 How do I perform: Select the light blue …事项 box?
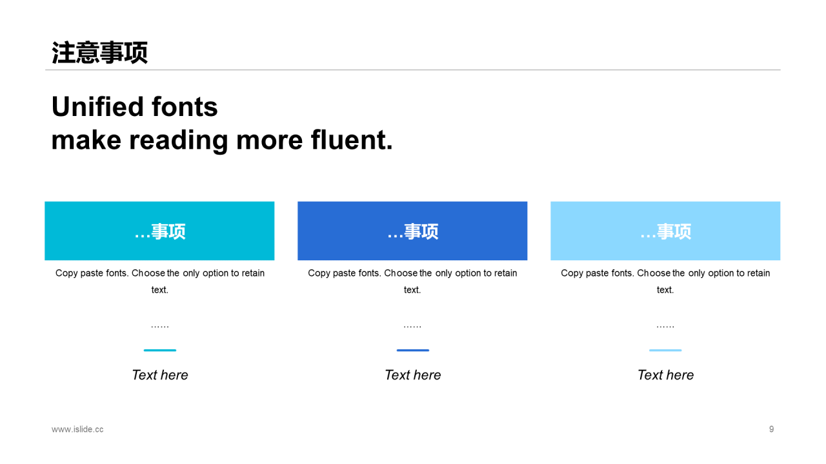[665, 231]
